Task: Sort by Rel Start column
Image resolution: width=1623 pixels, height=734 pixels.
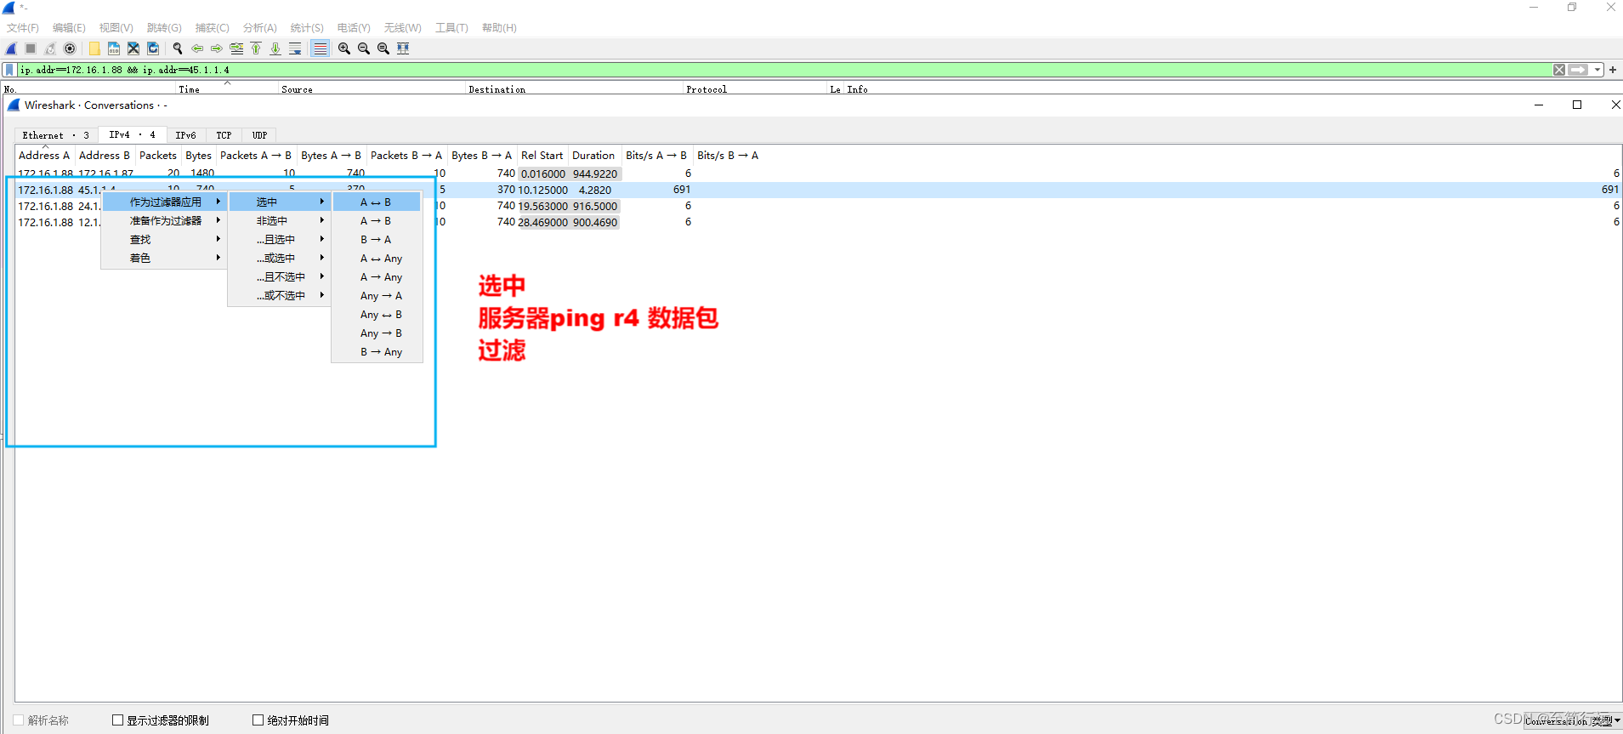Action: pos(542,156)
